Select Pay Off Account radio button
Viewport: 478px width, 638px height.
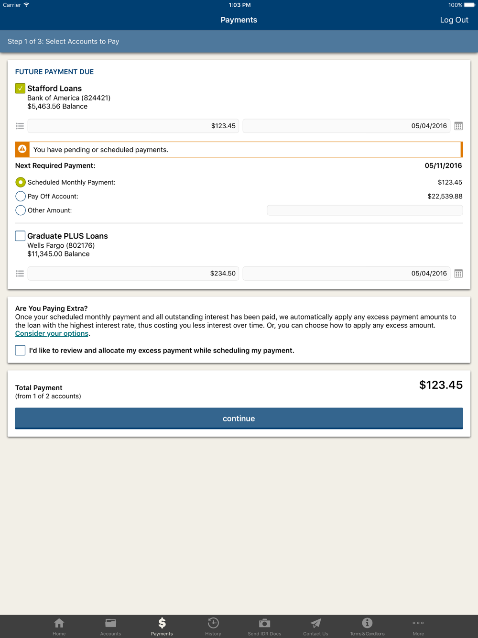tap(21, 197)
